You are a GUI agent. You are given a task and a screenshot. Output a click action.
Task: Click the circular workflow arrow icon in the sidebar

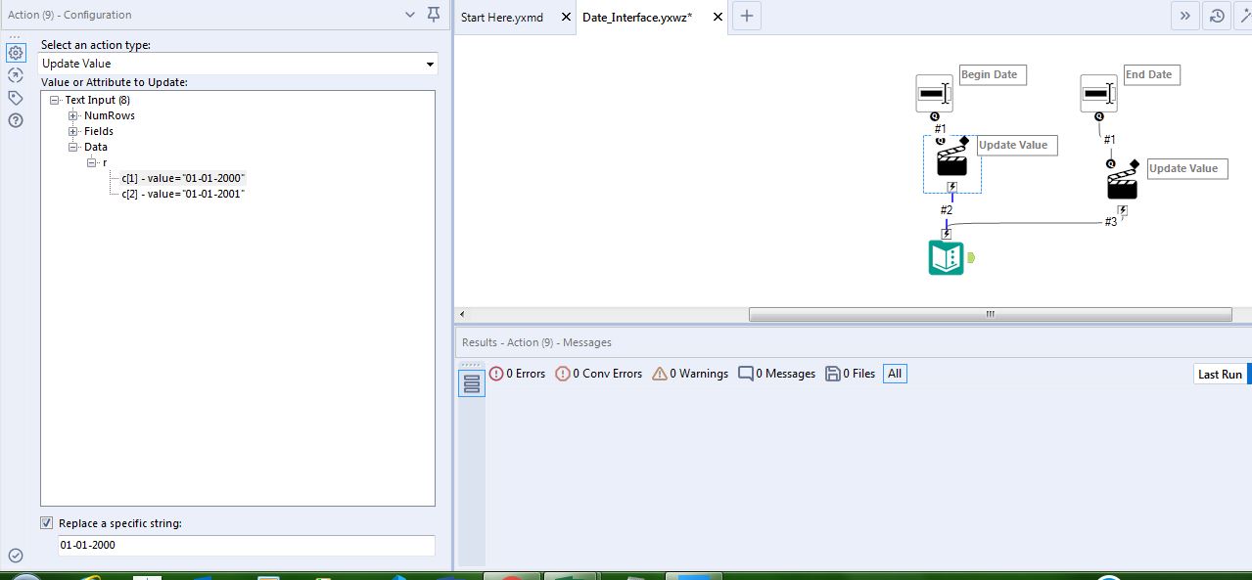(x=15, y=74)
